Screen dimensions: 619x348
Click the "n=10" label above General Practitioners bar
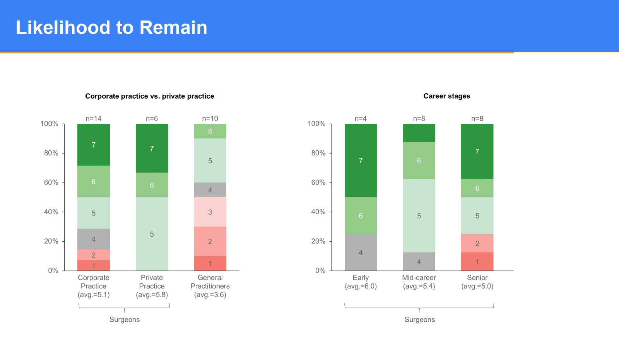210,119
